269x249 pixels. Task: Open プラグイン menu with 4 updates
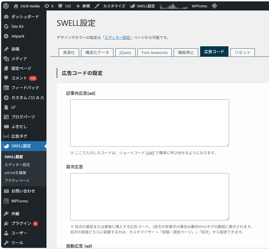pyautogui.click(x=21, y=223)
